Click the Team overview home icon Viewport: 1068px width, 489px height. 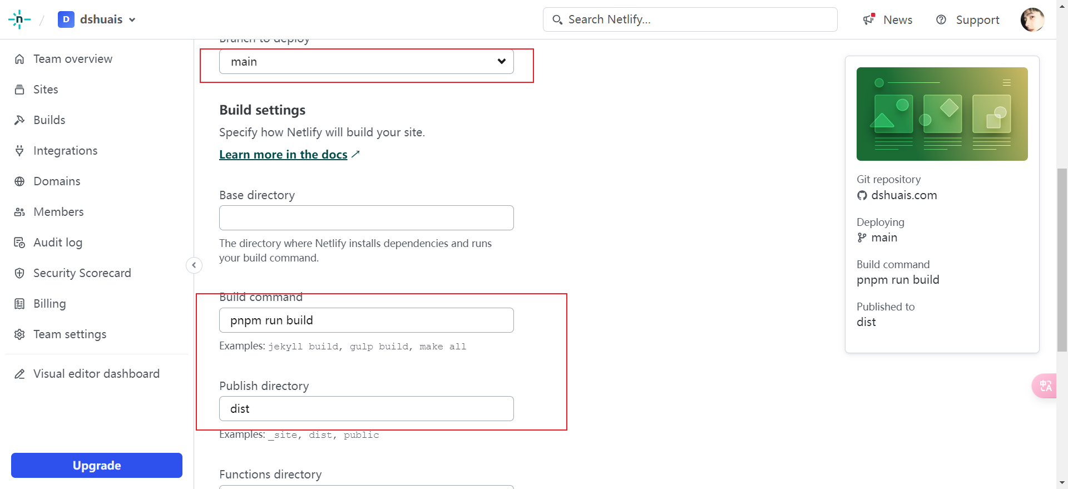(19, 59)
